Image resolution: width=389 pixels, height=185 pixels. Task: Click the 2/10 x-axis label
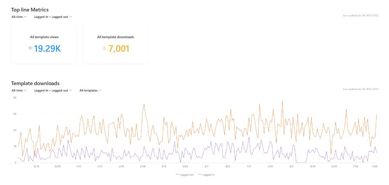point(121,166)
